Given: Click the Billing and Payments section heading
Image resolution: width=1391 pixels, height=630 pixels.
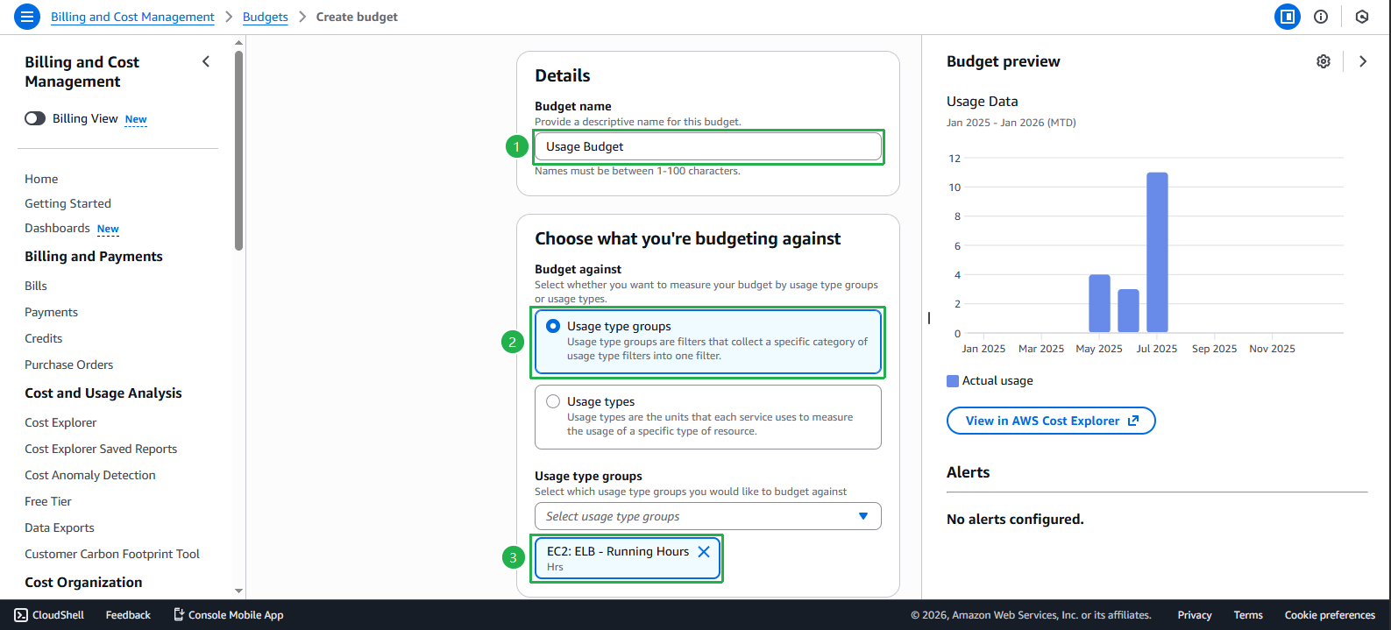Looking at the screenshot, I should pyautogui.click(x=94, y=256).
